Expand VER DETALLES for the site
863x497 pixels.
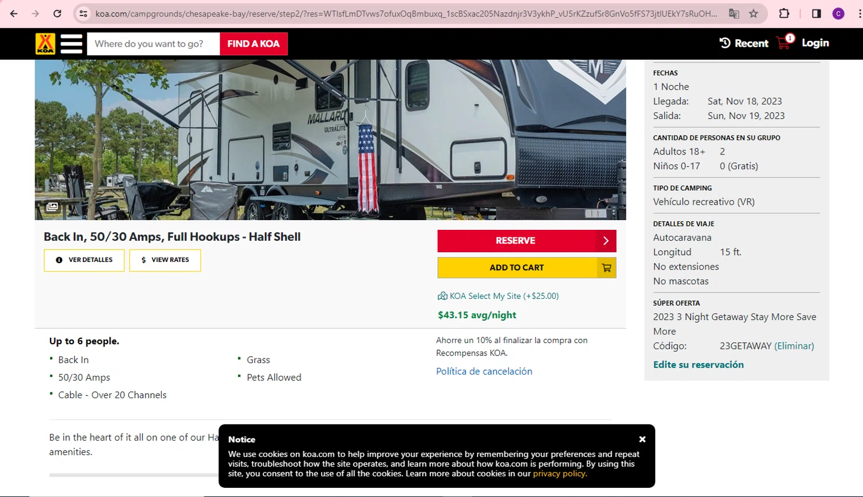point(84,260)
